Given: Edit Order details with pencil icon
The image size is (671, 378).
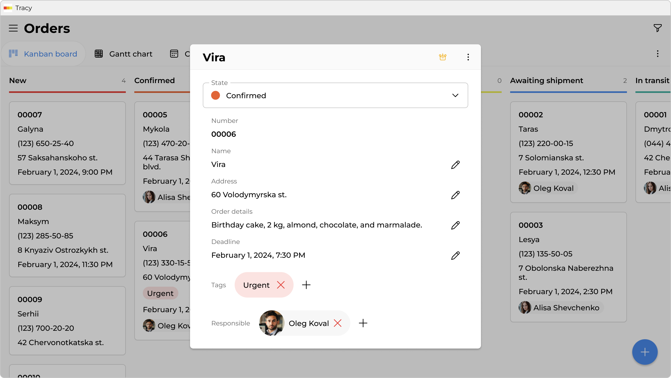Looking at the screenshot, I should pyautogui.click(x=455, y=225).
